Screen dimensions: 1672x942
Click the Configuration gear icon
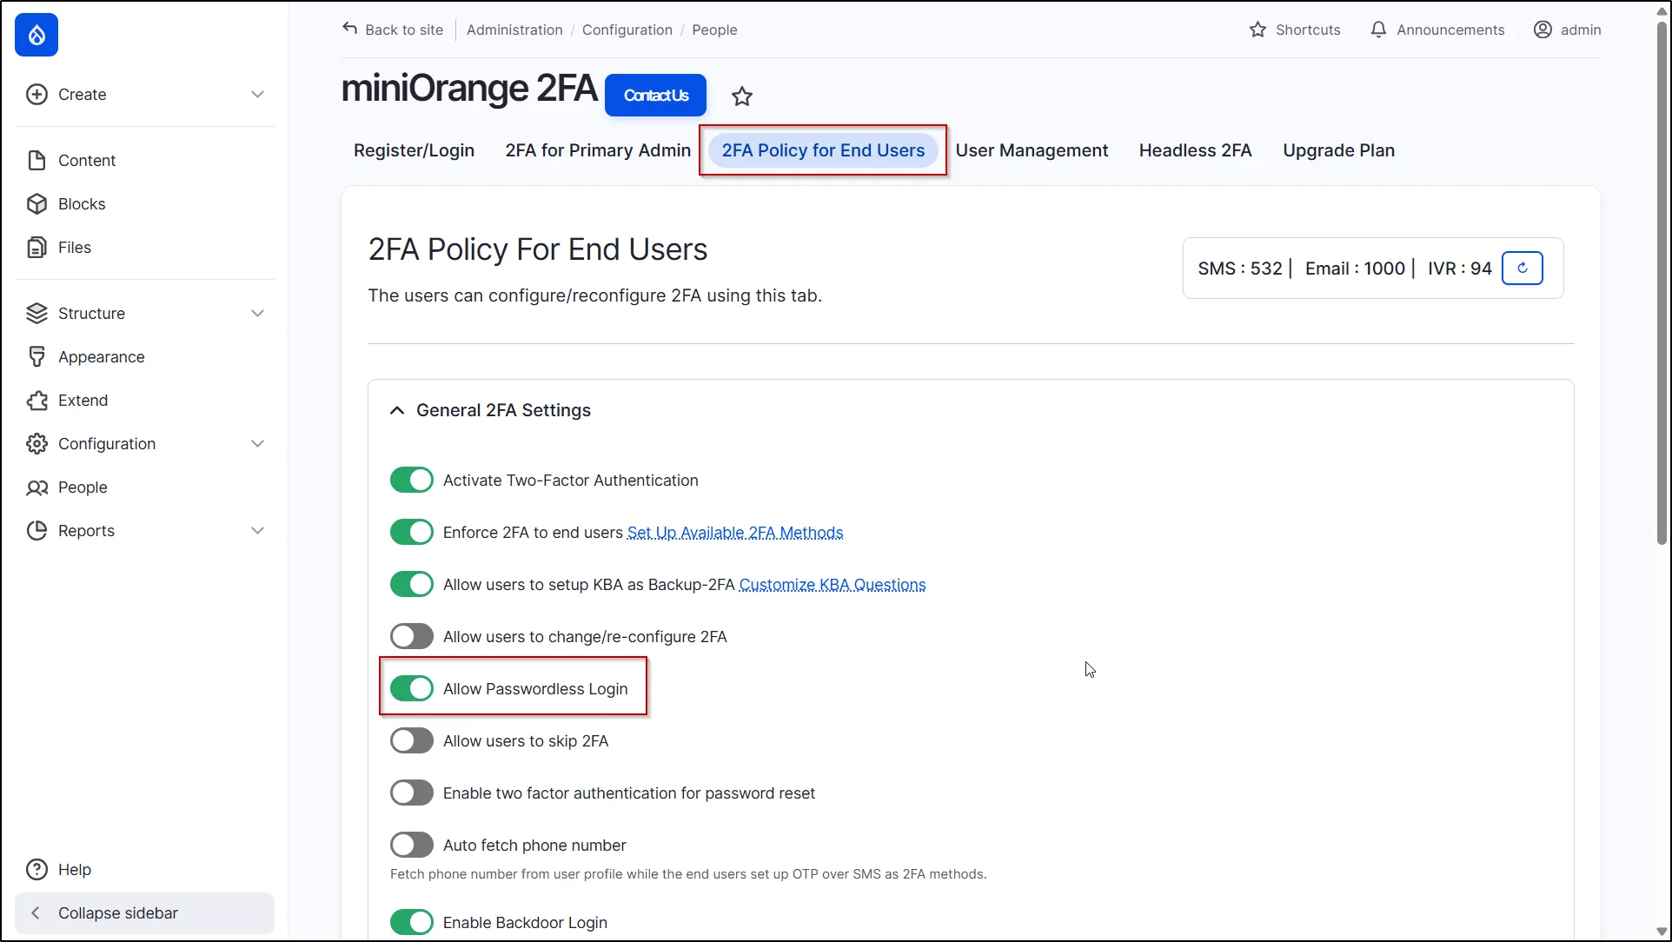(36, 443)
